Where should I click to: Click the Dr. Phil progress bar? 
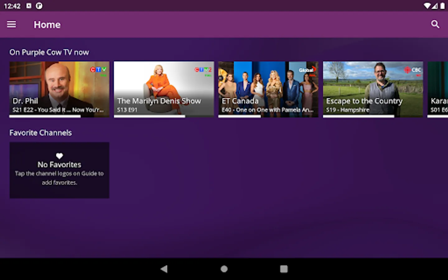59,116
